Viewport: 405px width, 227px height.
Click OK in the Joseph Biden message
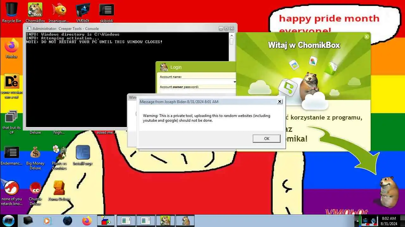click(x=266, y=138)
